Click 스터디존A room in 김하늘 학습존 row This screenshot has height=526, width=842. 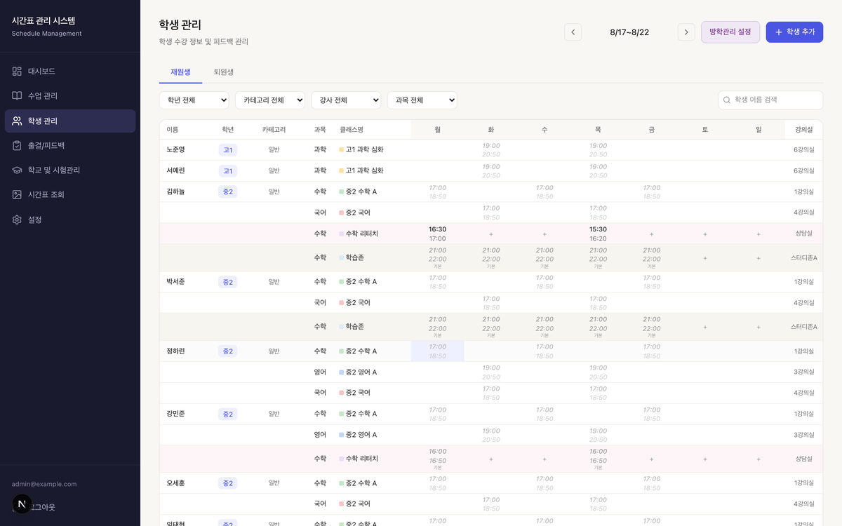(x=804, y=258)
